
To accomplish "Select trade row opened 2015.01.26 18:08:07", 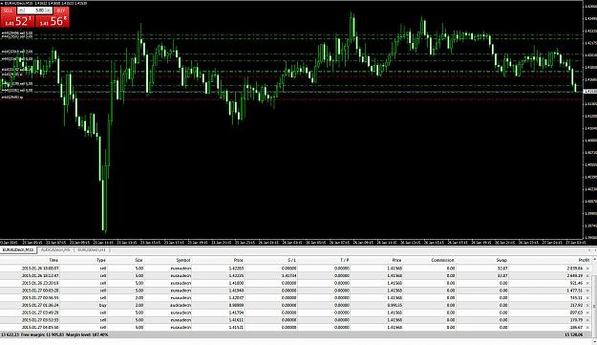I will click(x=296, y=269).
